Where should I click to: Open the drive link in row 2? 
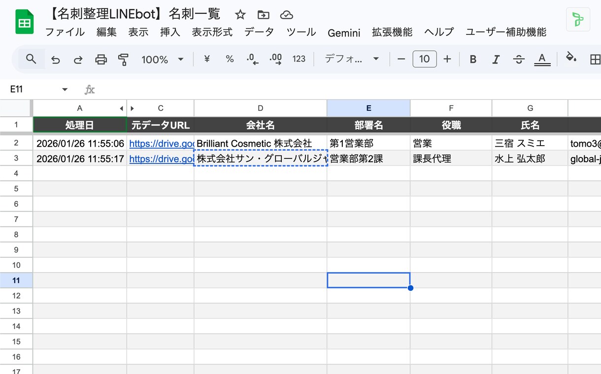click(161, 144)
